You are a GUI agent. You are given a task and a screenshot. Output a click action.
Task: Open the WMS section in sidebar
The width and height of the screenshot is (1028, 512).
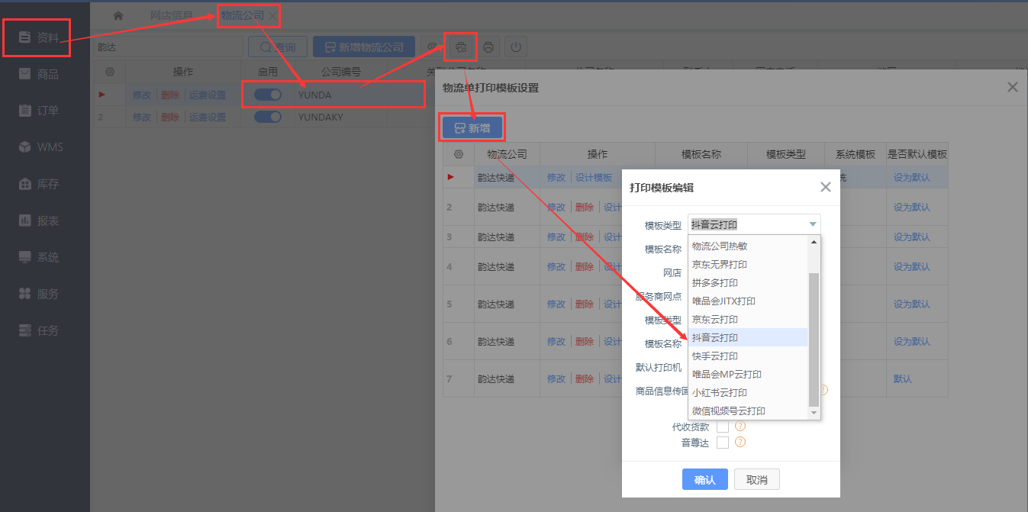point(40,147)
